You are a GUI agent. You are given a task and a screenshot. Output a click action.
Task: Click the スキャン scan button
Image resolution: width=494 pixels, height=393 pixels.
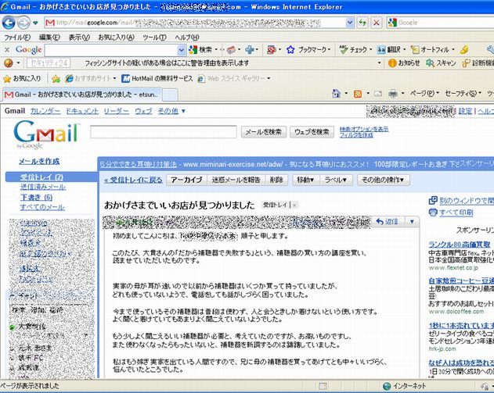(441, 63)
